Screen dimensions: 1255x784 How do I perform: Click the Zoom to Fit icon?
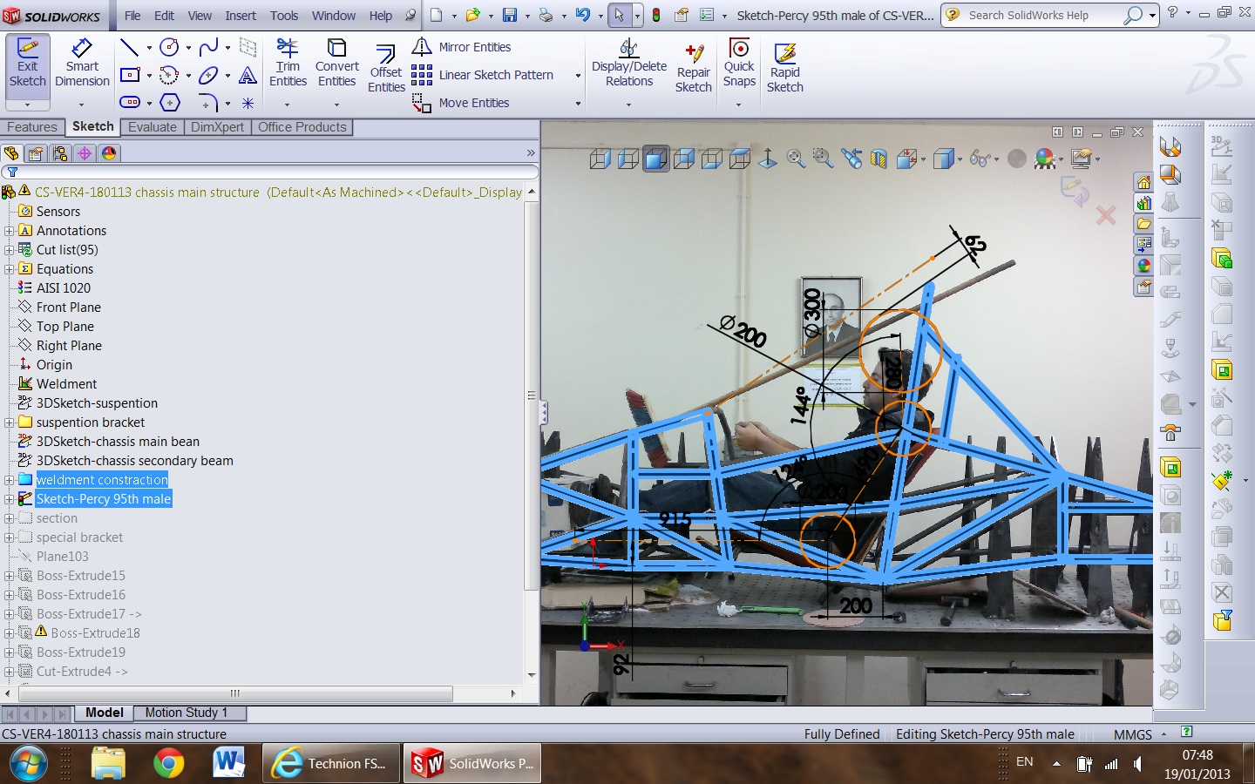pyautogui.click(x=796, y=159)
